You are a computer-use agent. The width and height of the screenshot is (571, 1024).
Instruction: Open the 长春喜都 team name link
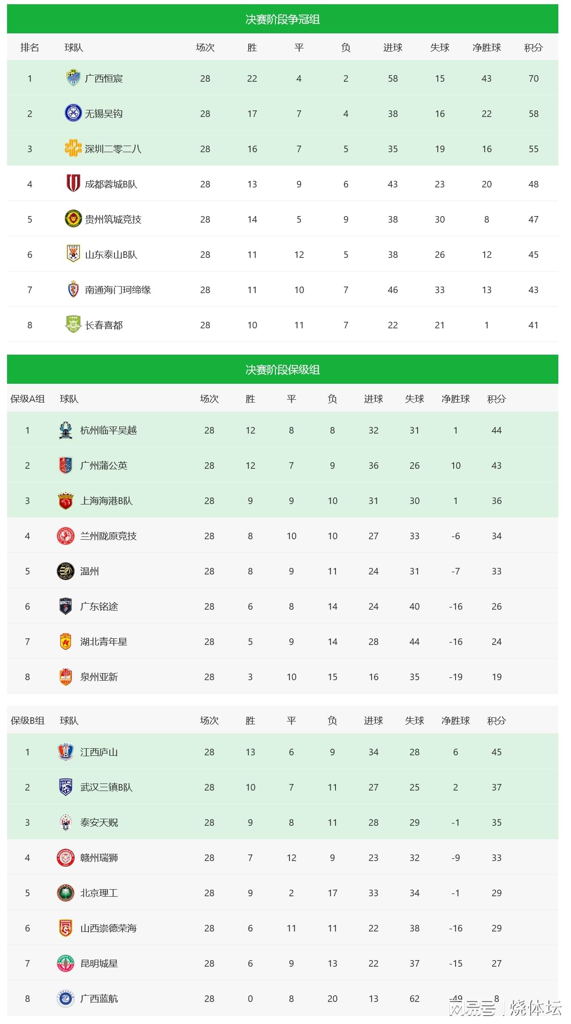(104, 325)
